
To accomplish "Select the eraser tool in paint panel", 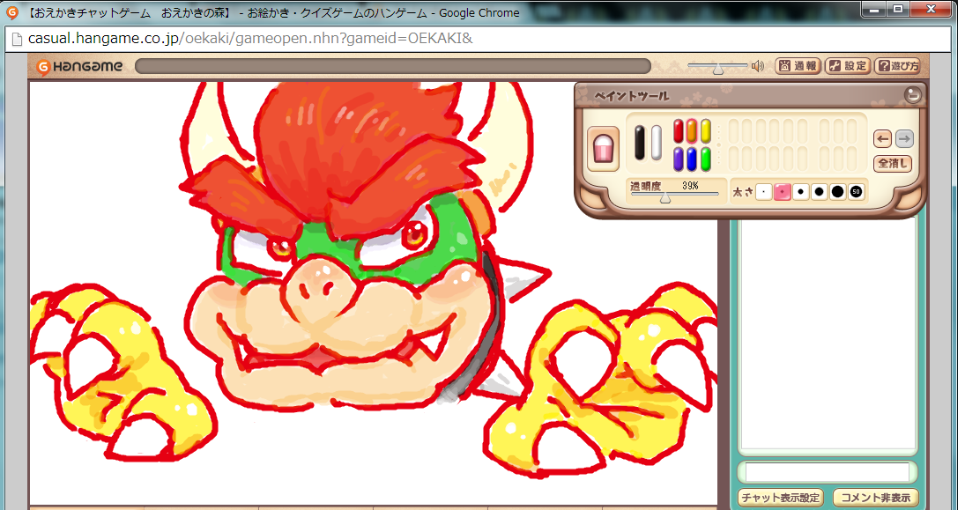I will coord(603,149).
